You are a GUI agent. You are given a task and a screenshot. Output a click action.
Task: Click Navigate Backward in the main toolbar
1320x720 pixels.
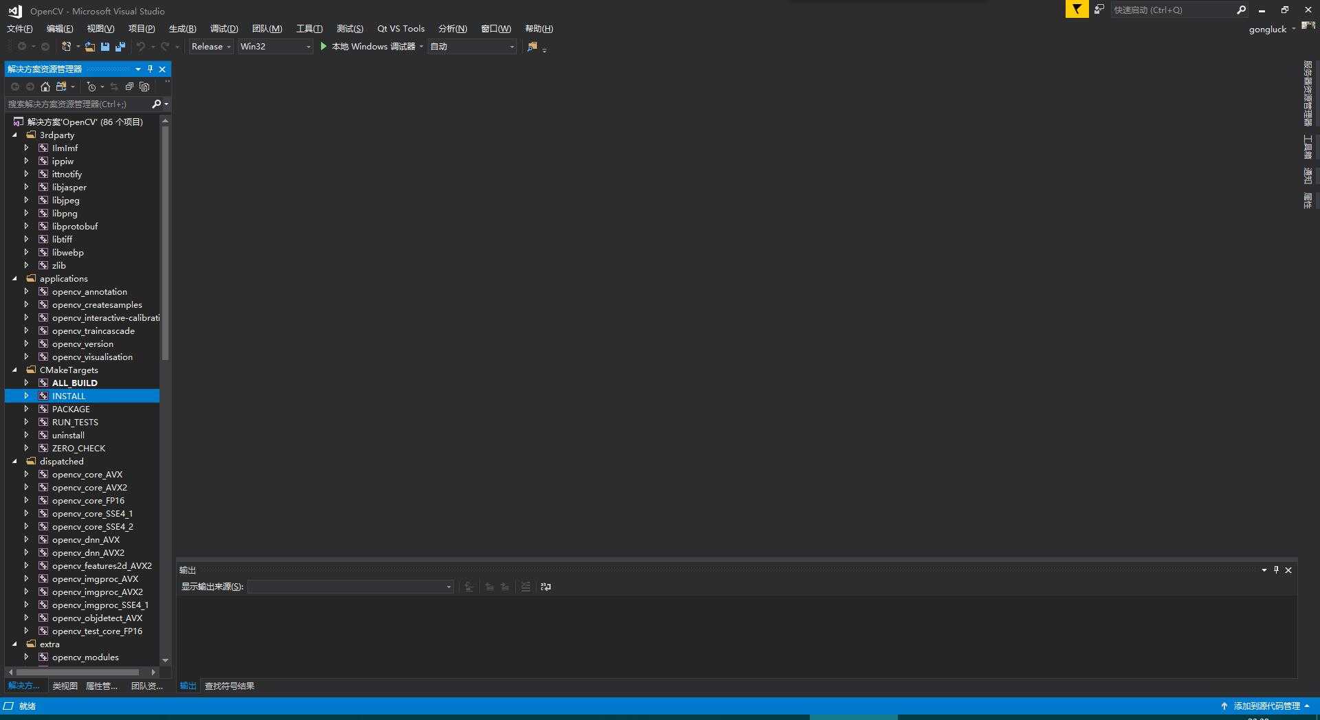tap(22, 47)
